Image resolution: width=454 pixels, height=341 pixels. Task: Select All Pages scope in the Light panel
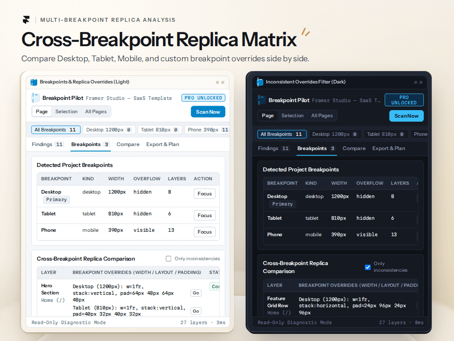96,111
